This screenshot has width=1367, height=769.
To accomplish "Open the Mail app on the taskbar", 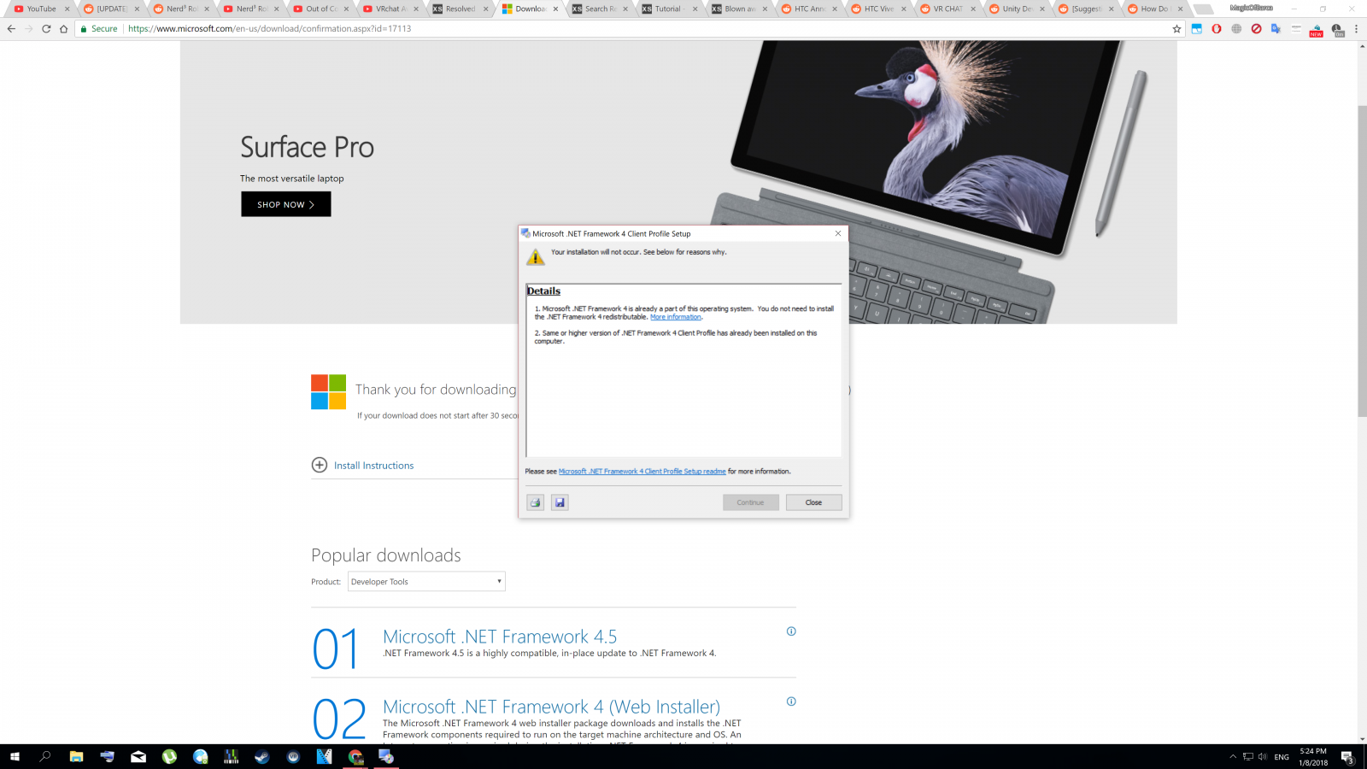I will tap(138, 756).
